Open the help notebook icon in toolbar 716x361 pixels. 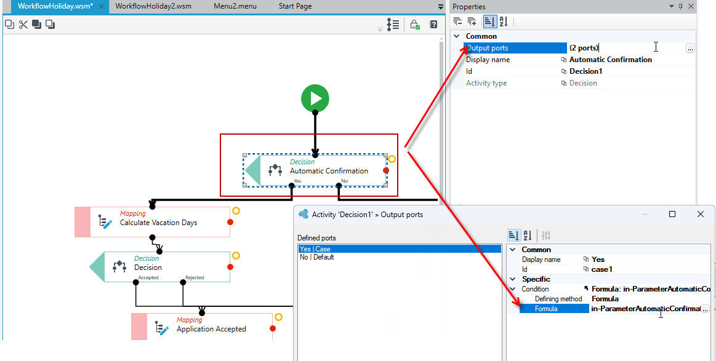434,25
